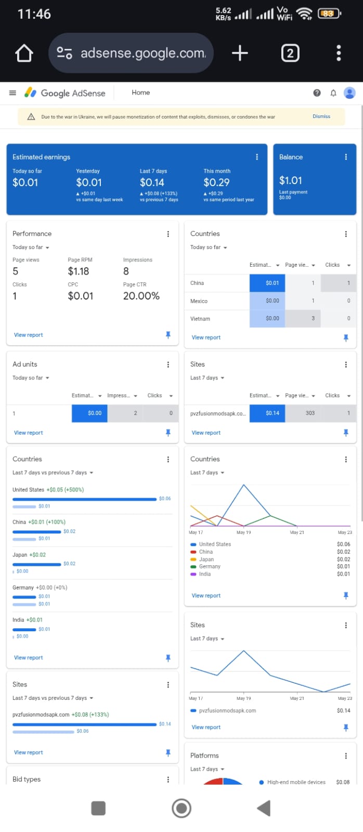
Task: Open the help question mark icon
Action: [x=317, y=93]
